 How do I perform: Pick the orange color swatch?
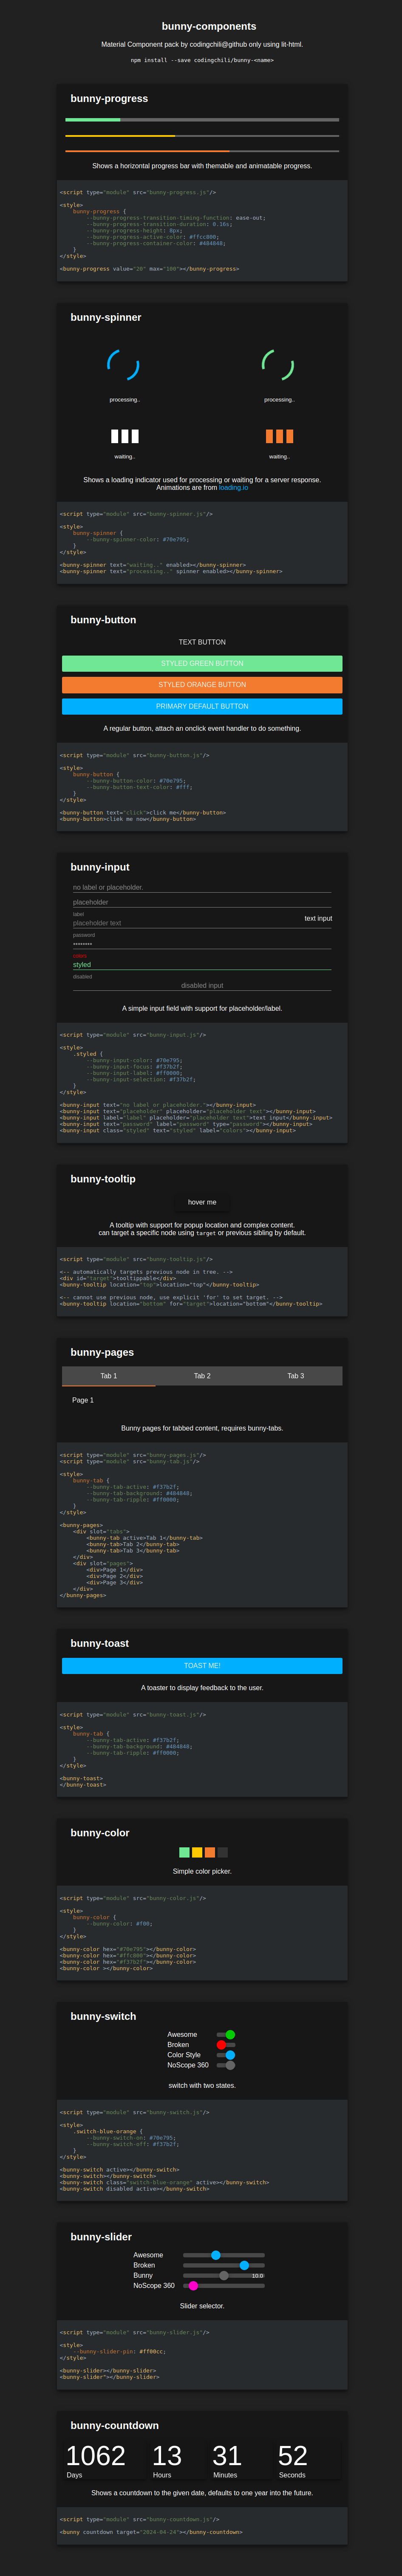pyautogui.click(x=210, y=1852)
